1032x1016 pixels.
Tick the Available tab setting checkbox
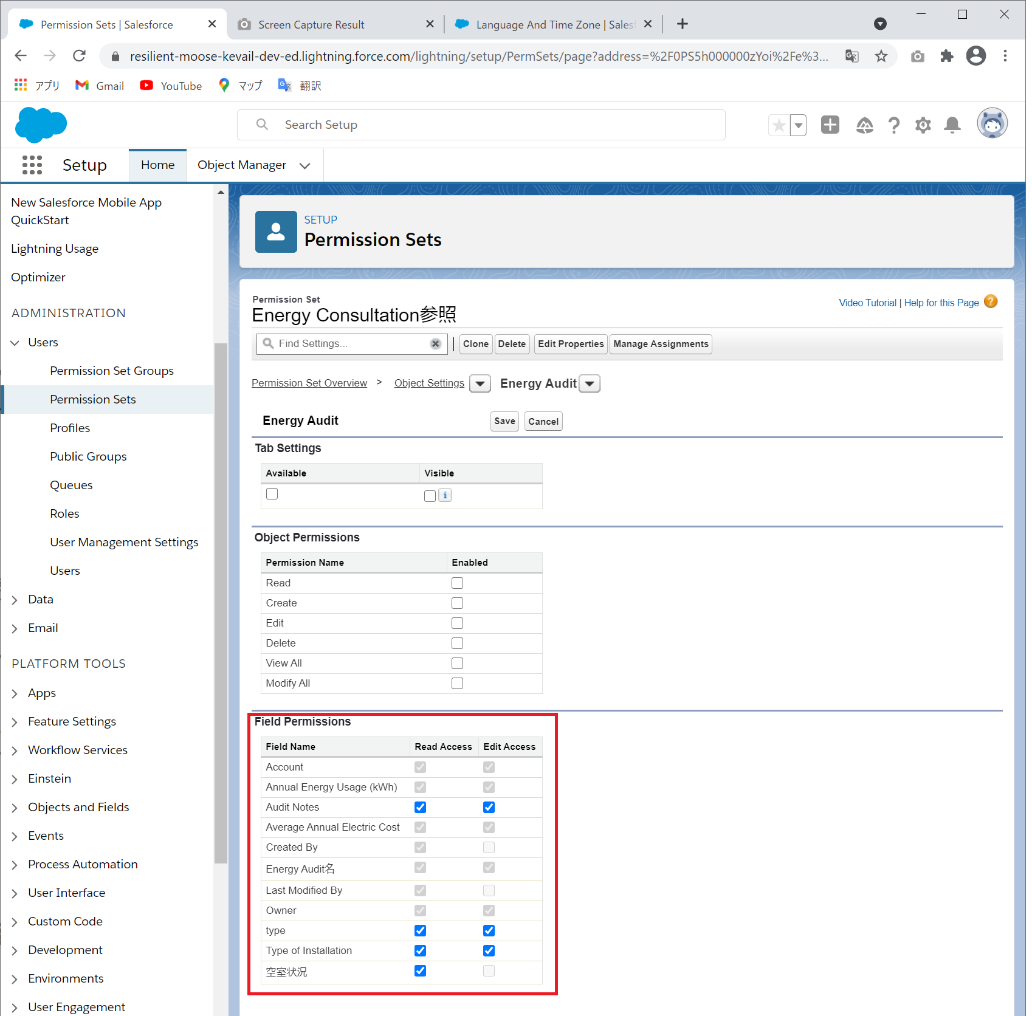coord(272,494)
